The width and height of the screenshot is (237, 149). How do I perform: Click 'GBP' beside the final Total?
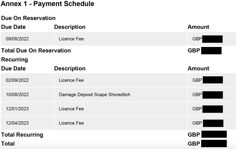click(x=194, y=143)
